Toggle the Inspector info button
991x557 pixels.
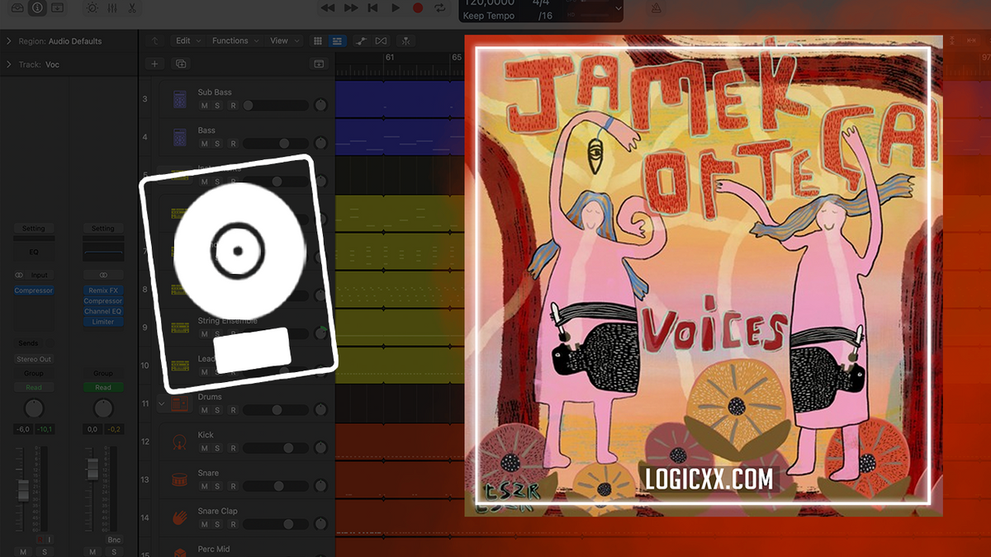click(x=37, y=7)
